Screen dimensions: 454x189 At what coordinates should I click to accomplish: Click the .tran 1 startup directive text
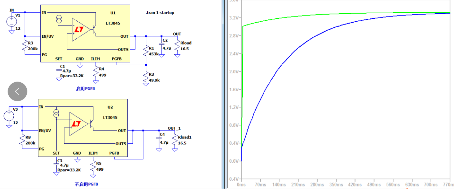pyautogui.click(x=160, y=13)
